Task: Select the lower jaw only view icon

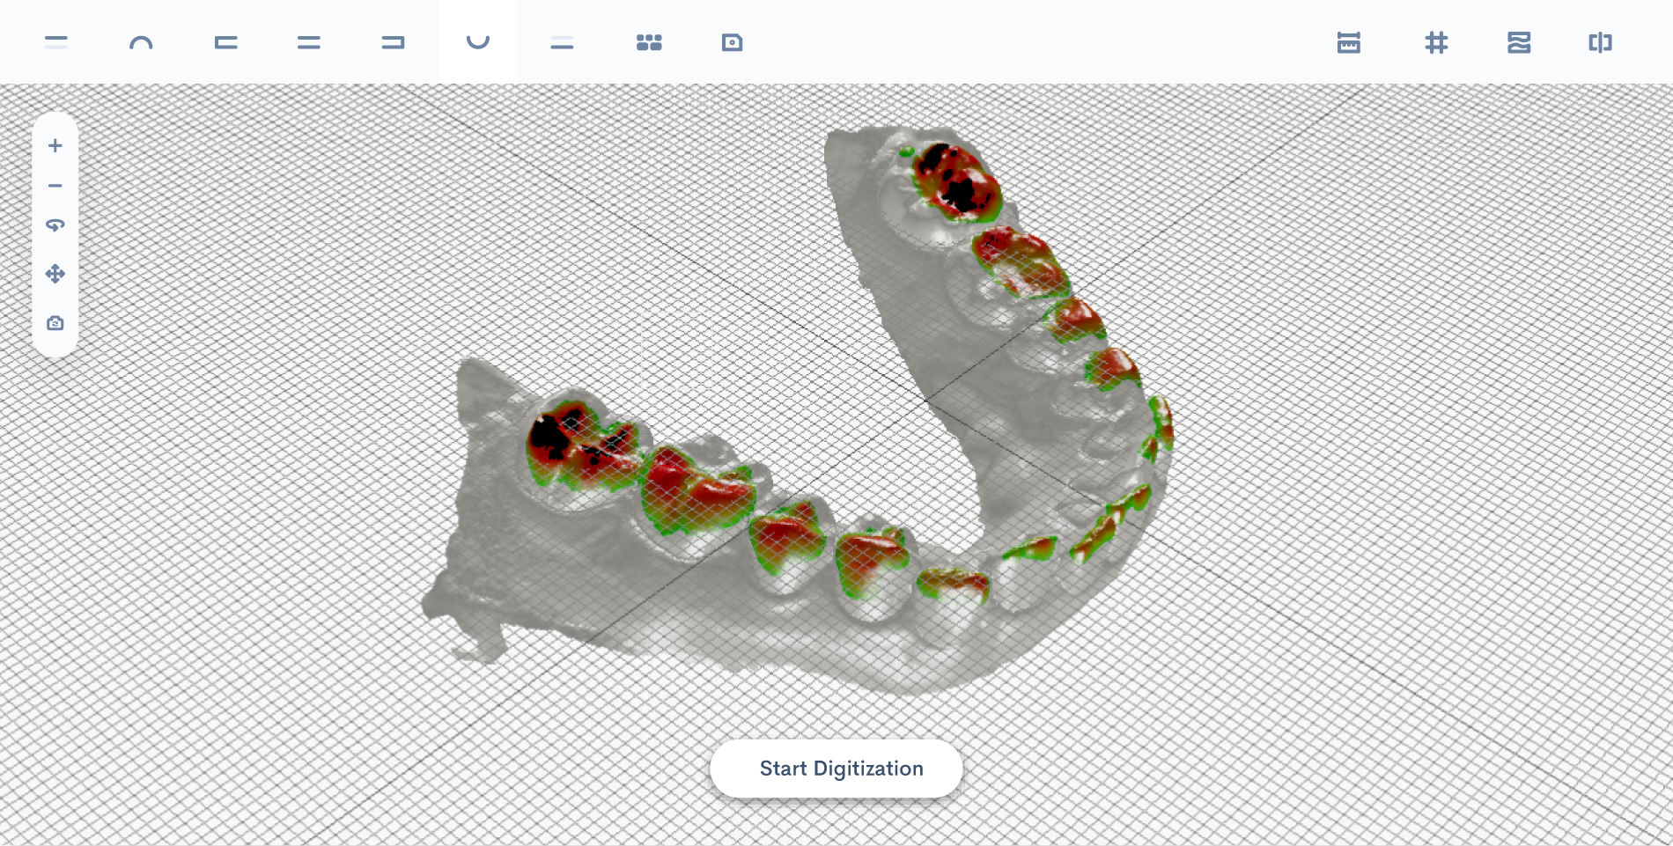Action: (562, 42)
